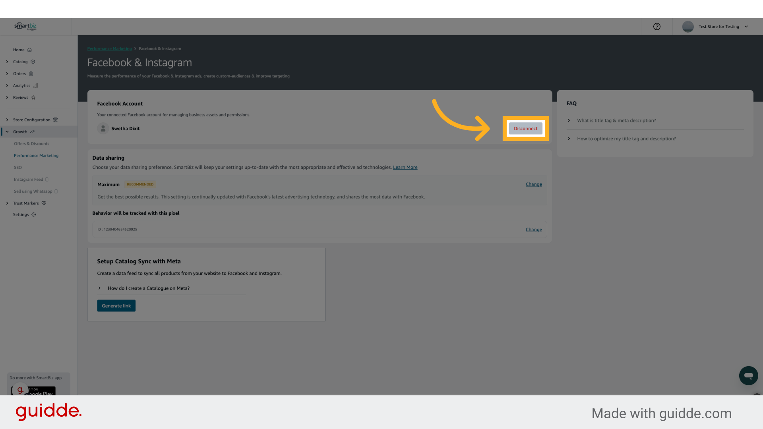Click the Growth trending arrow icon
763x429 pixels.
[32, 131]
